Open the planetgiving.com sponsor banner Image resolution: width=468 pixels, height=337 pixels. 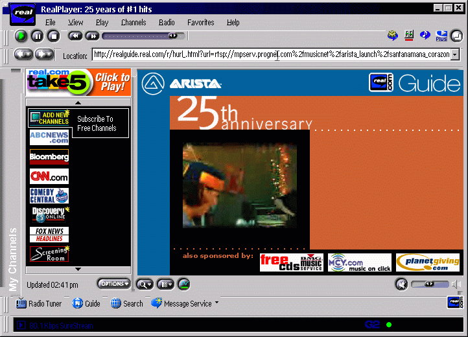point(427,262)
